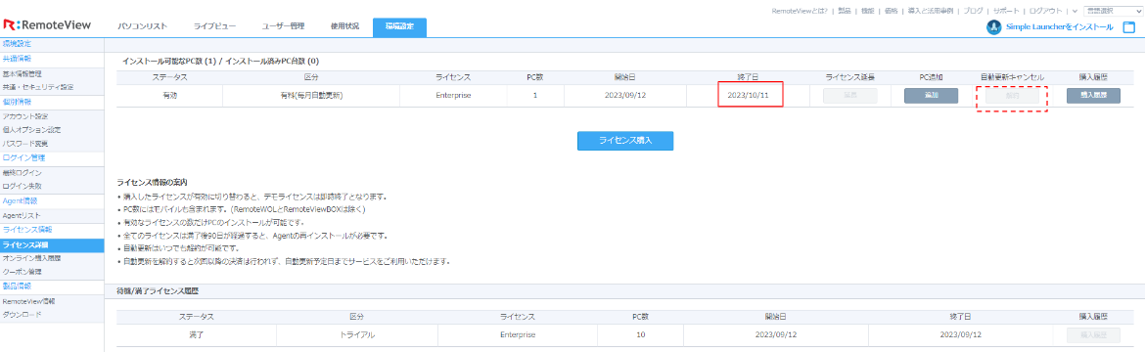The image size is (1145, 352).
Task: Click the トライアル cell in the history table
Action: pyautogui.click(x=356, y=334)
